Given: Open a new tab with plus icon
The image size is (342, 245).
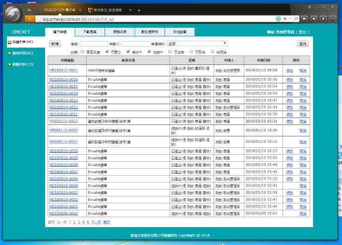Looking at the screenshot, I should pos(139,10).
